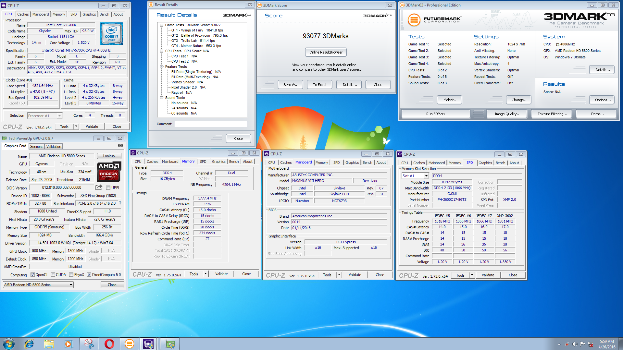Collapse the Feature Tests tree node
The height and width of the screenshot is (350, 623).
(x=161, y=66)
